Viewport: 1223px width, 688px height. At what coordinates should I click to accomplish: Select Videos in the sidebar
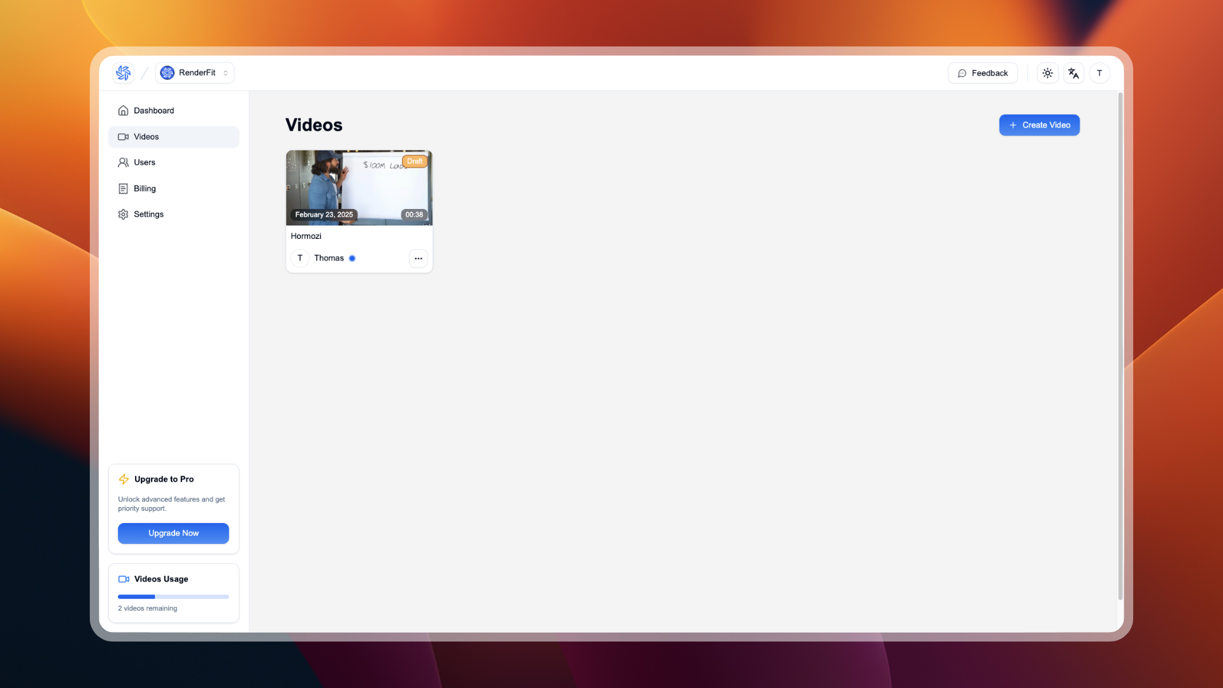tap(147, 136)
